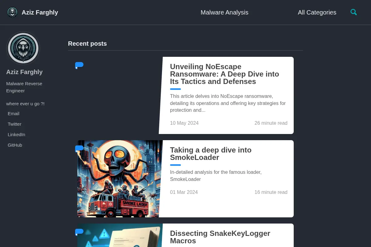Click the '01 Mar 2024' post date
Image resolution: width=371 pixels, height=247 pixels.
[184, 192]
